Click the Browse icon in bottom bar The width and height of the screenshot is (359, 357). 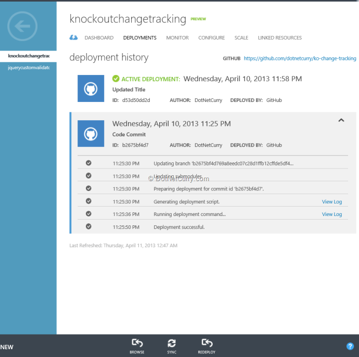(x=137, y=343)
